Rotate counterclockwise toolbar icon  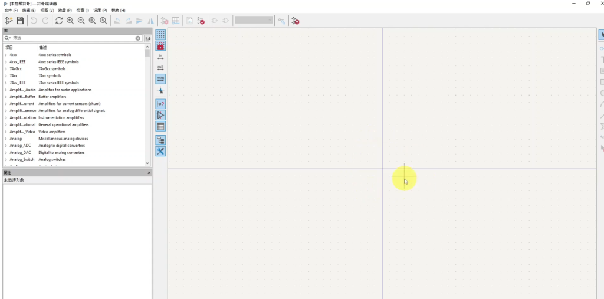(x=117, y=21)
